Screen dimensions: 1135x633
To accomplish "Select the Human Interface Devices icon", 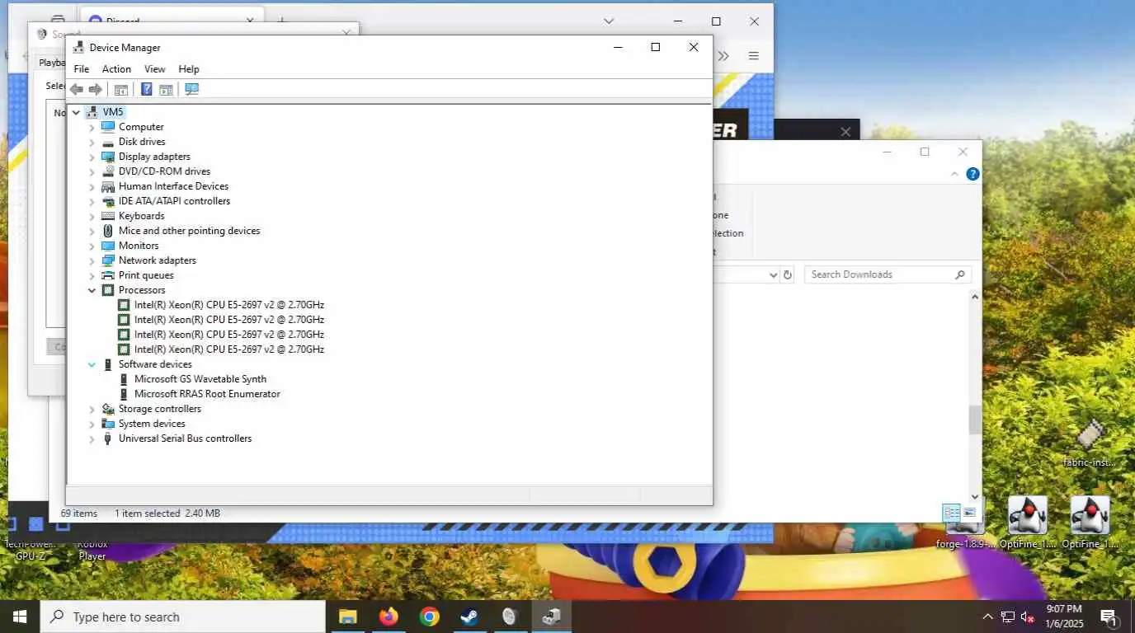I will [x=108, y=186].
